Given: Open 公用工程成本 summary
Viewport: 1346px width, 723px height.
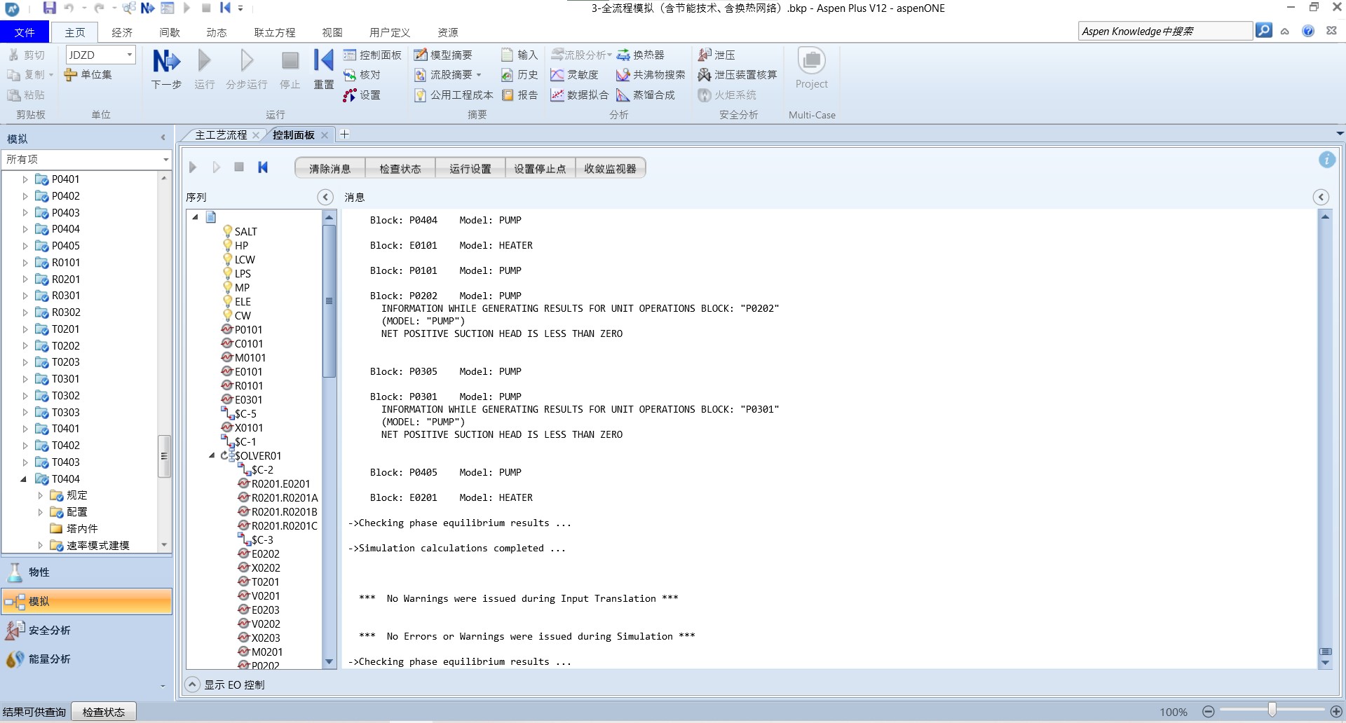Looking at the screenshot, I should 454,95.
